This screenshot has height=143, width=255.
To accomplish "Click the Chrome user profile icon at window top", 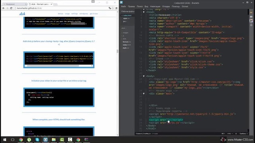I will click(93, 2).
